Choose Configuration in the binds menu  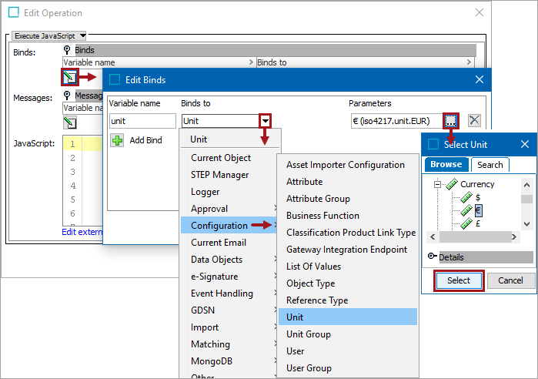[219, 226]
